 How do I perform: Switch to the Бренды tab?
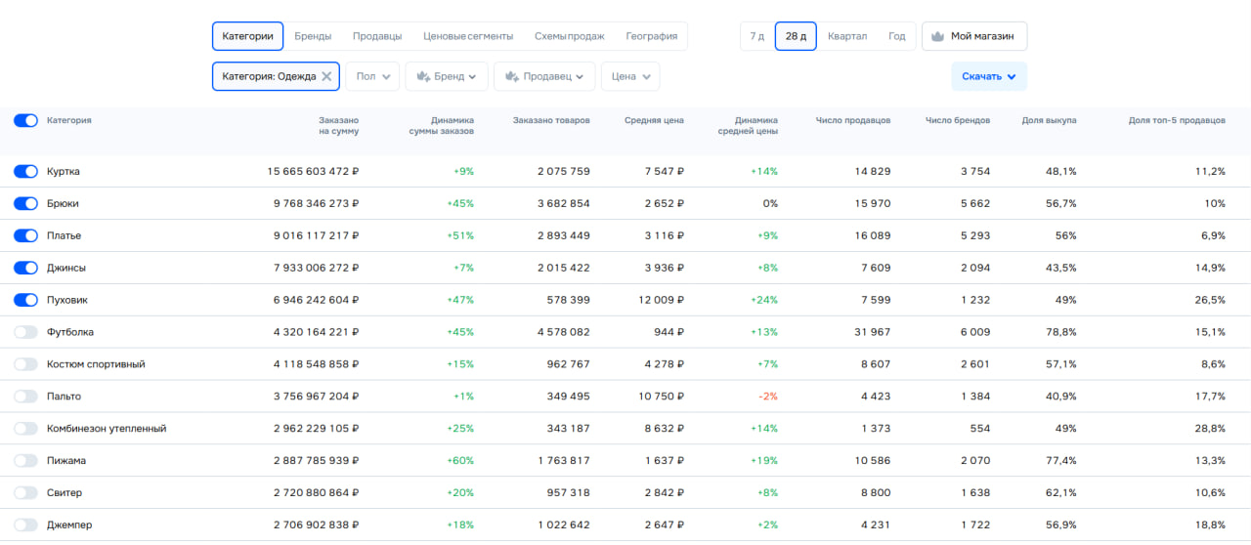click(313, 36)
